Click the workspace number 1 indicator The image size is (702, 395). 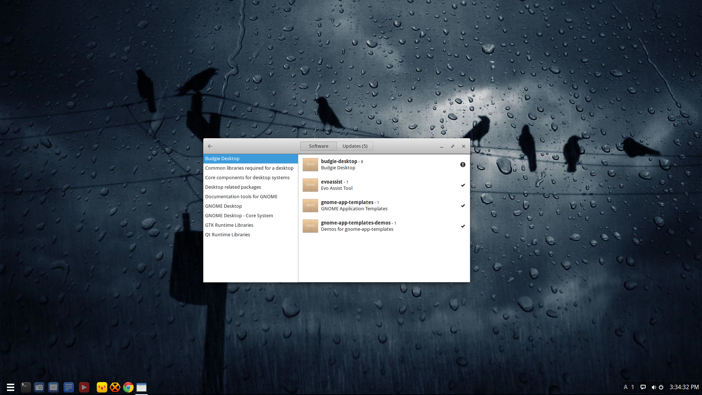pos(633,387)
